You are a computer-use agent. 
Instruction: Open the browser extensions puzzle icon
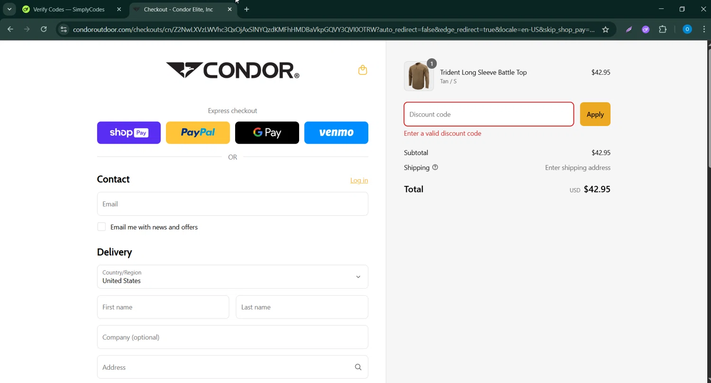pos(663,29)
